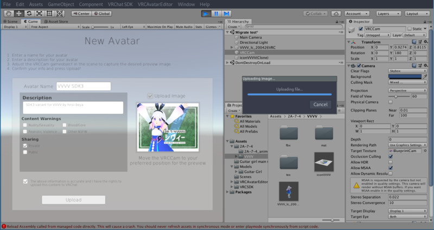Open the Rendering Path dropdown
This screenshot has width=434, height=230.
(407, 145)
